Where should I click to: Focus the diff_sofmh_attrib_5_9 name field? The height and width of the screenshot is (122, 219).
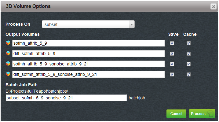point(88,54)
